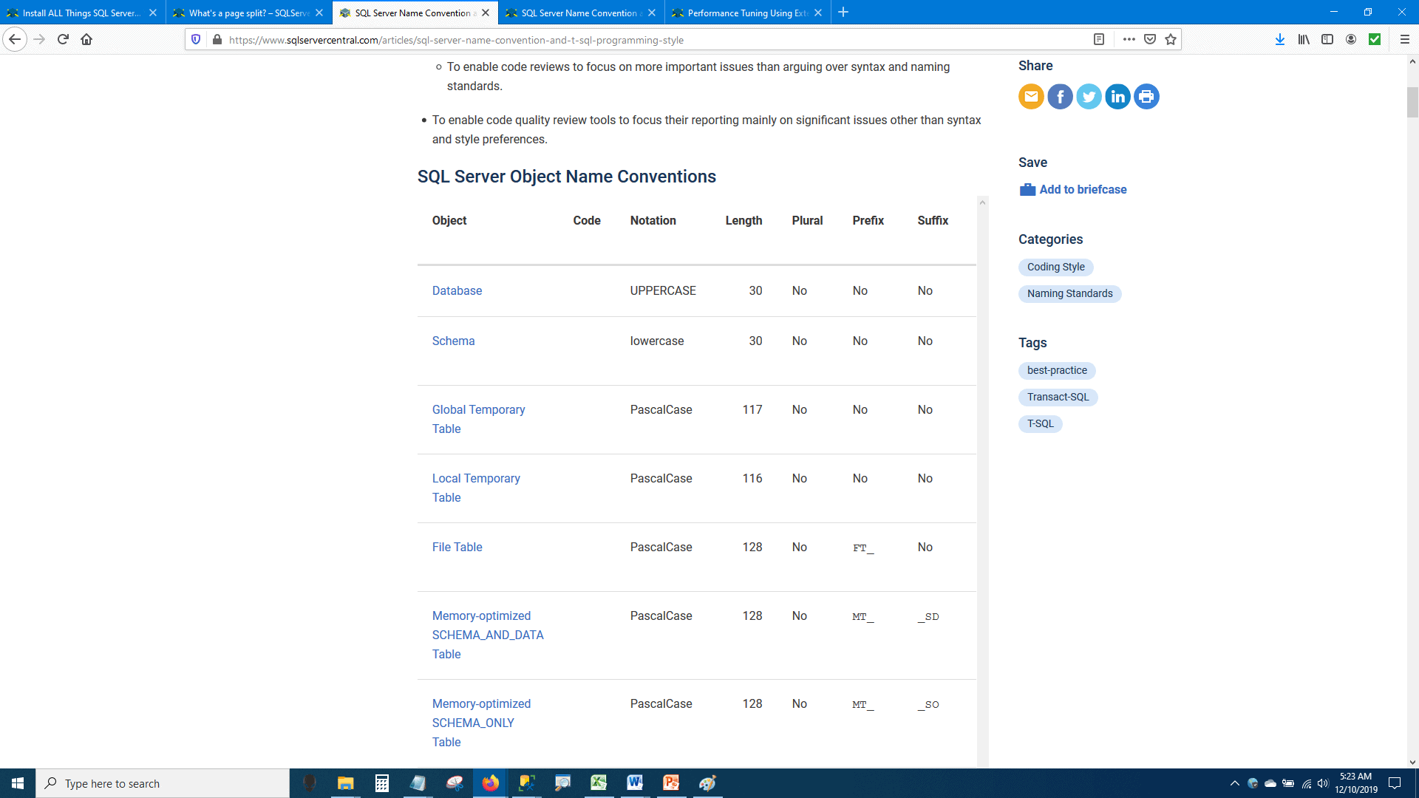
Task: Toggle the Firefox sidebar panel
Action: tap(1327, 40)
